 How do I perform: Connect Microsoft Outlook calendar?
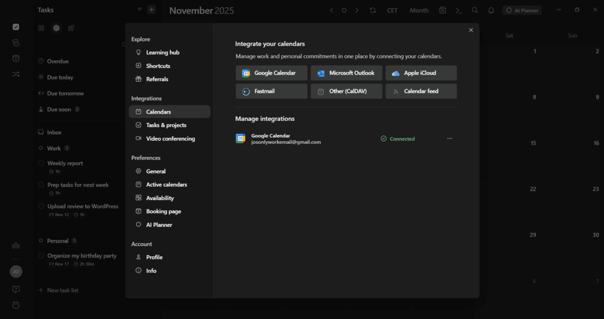(346, 73)
